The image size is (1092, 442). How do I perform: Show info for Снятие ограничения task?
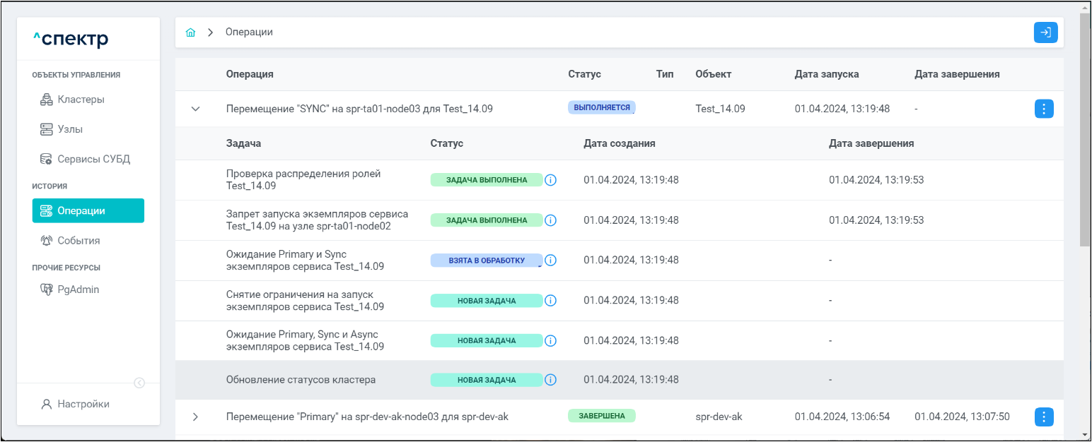pyautogui.click(x=551, y=301)
